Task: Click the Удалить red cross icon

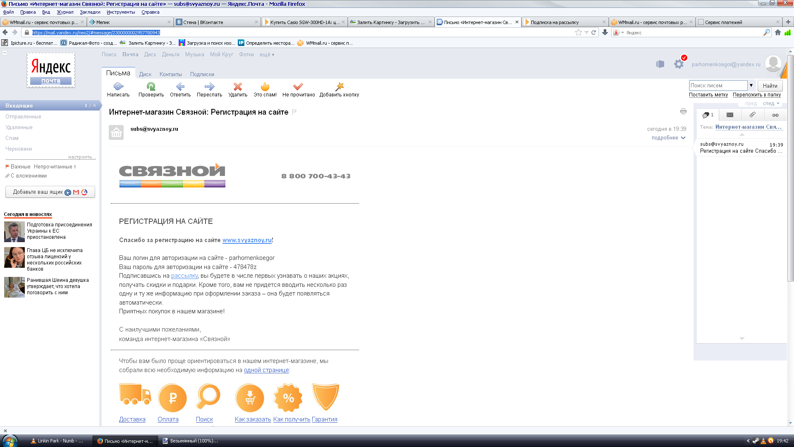Action: tap(238, 87)
